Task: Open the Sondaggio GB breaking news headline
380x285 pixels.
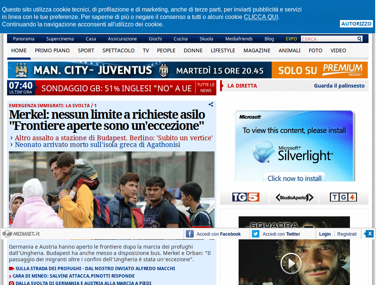Action: 117,88
